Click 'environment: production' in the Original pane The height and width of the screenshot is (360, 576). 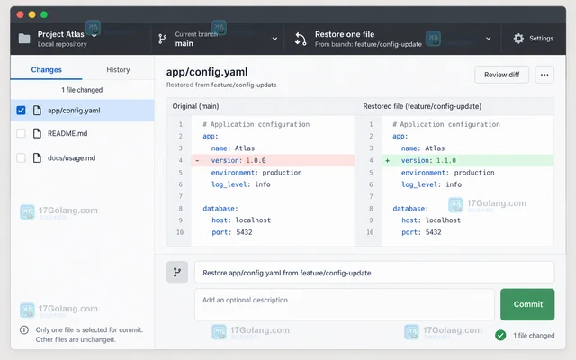tap(256, 173)
